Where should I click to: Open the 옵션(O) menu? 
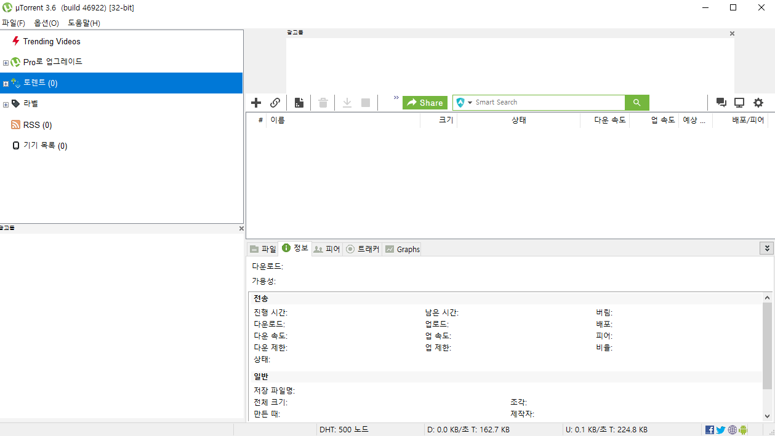[x=47, y=23]
